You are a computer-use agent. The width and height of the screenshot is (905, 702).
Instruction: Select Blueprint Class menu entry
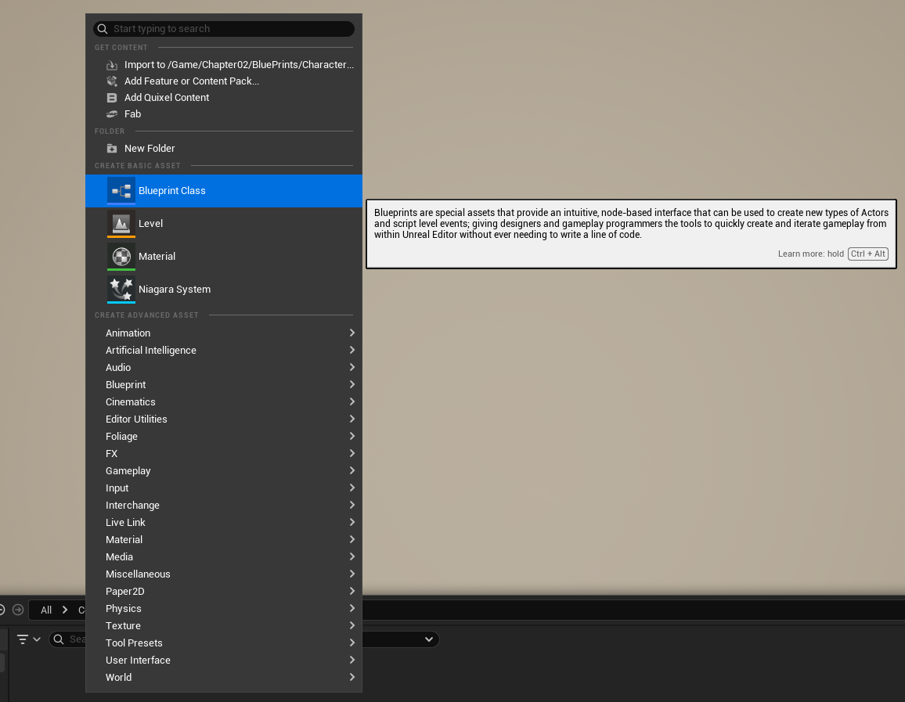point(223,191)
